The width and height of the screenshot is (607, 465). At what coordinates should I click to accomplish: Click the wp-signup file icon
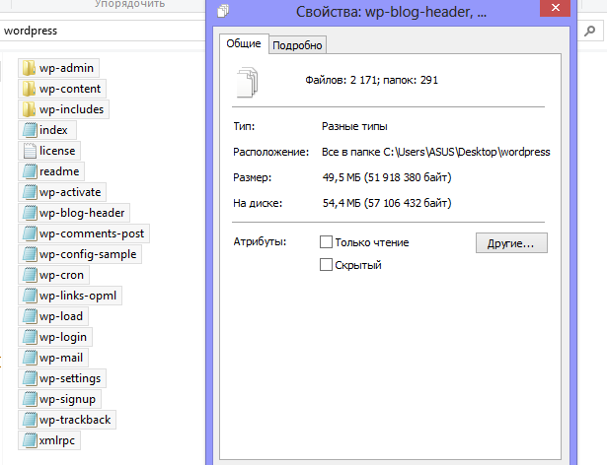pos(30,399)
